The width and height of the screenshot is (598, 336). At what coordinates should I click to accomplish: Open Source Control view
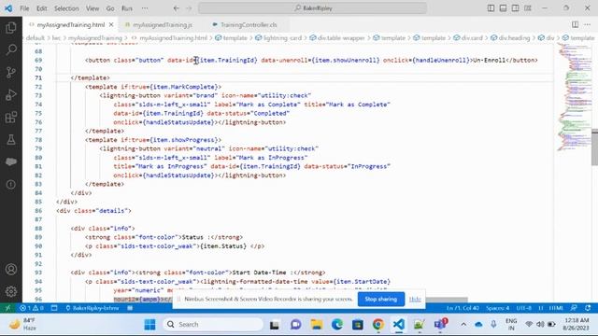click(11, 72)
